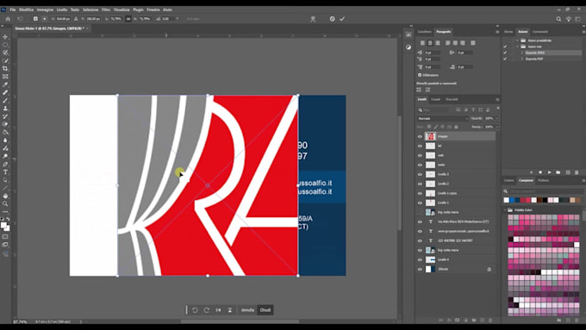This screenshot has width=586, height=330.
Task: Click the Chiudi button in contextual taskbar
Action: click(x=265, y=310)
